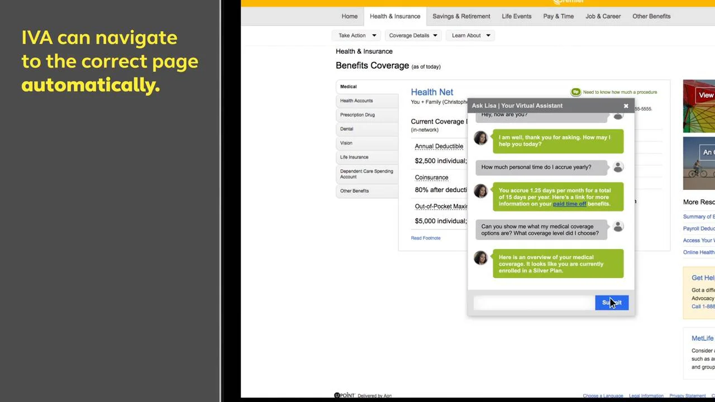Click Lisa's avatar beside the accrual answer

click(x=480, y=191)
